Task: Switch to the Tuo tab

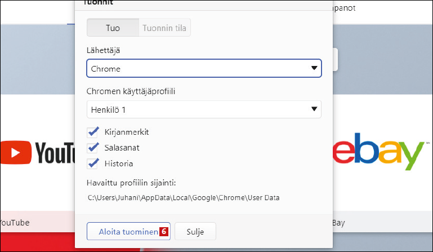Action: pyautogui.click(x=113, y=28)
